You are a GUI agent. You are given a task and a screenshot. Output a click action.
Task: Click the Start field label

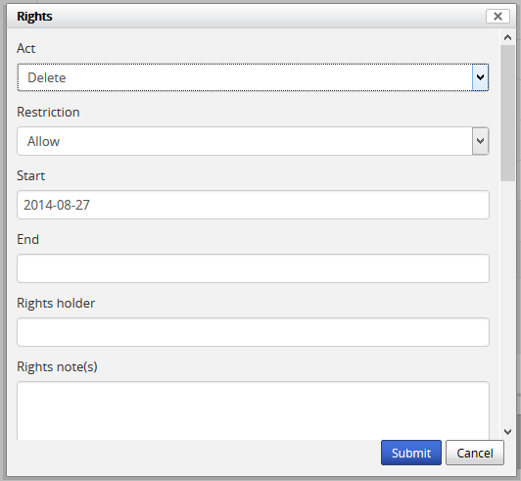tap(31, 175)
